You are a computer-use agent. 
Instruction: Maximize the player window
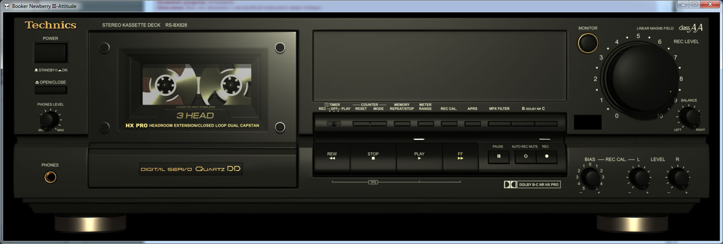(x=695, y=5)
